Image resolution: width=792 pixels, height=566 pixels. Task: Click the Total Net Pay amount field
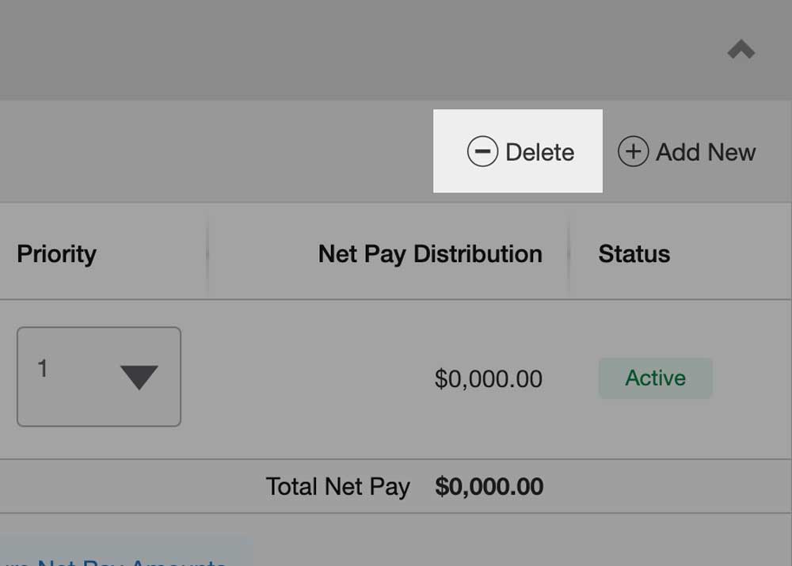489,486
